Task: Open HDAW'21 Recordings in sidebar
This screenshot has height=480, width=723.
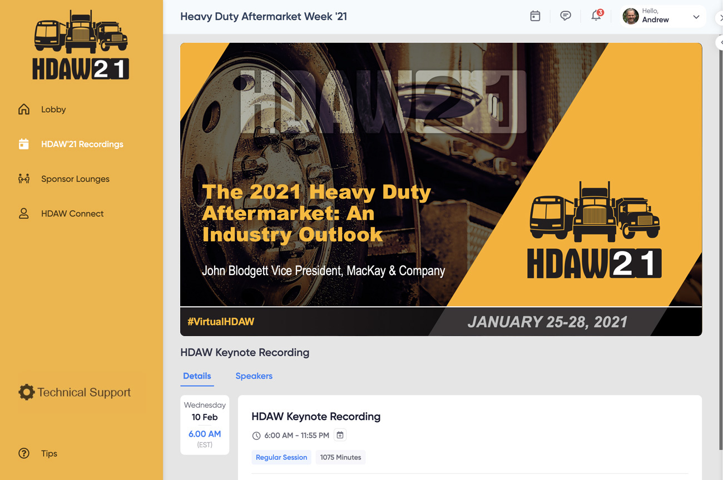Action: [x=82, y=144]
